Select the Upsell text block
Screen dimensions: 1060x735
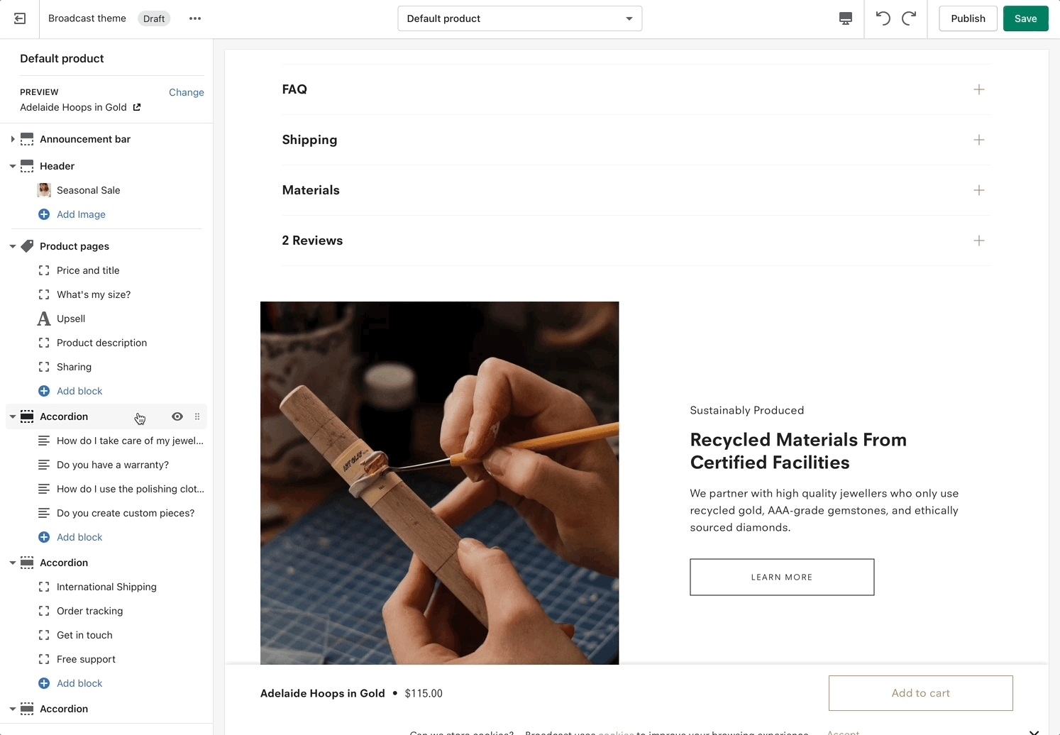[x=71, y=319]
